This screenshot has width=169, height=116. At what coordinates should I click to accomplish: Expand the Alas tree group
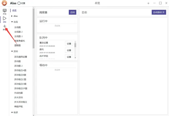tap(12, 16)
